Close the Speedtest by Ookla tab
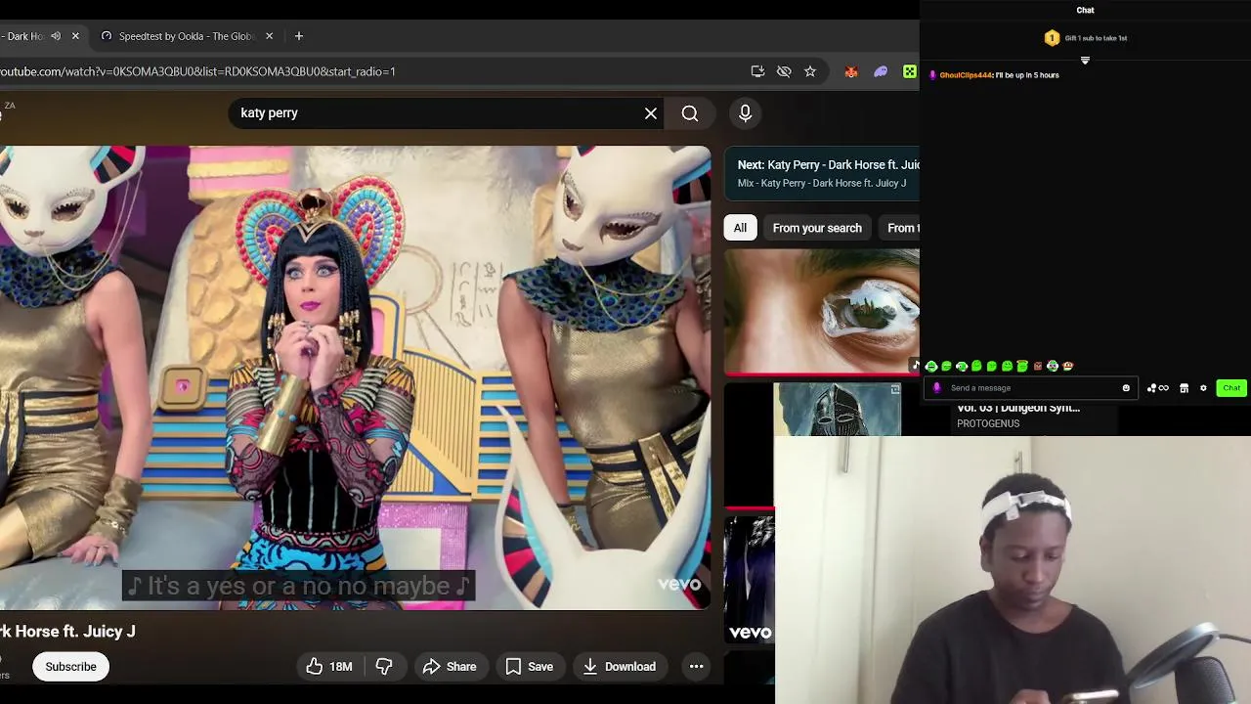 click(x=269, y=36)
